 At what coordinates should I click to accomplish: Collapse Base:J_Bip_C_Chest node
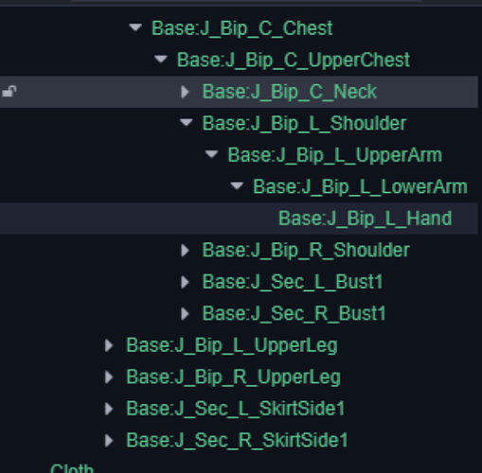[x=135, y=27]
